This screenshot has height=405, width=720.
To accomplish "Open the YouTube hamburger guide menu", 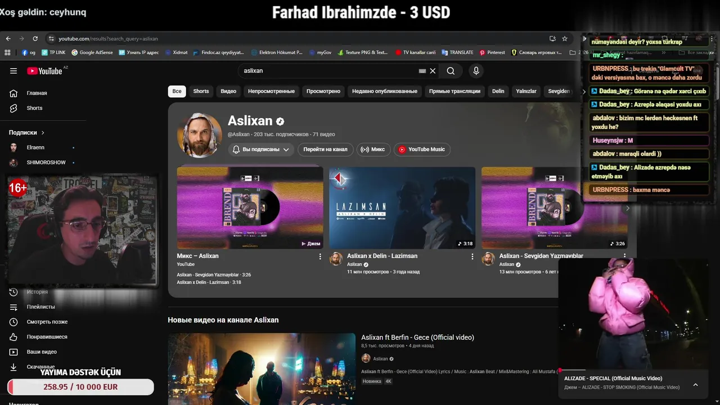I will pyautogui.click(x=13, y=71).
